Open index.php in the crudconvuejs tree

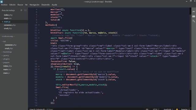pos(7,66)
